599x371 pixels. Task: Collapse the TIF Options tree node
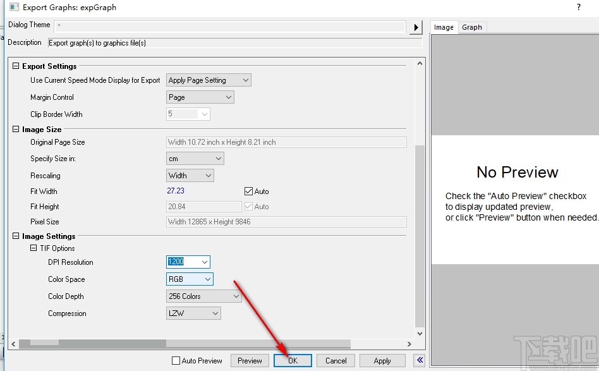coord(33,248)
